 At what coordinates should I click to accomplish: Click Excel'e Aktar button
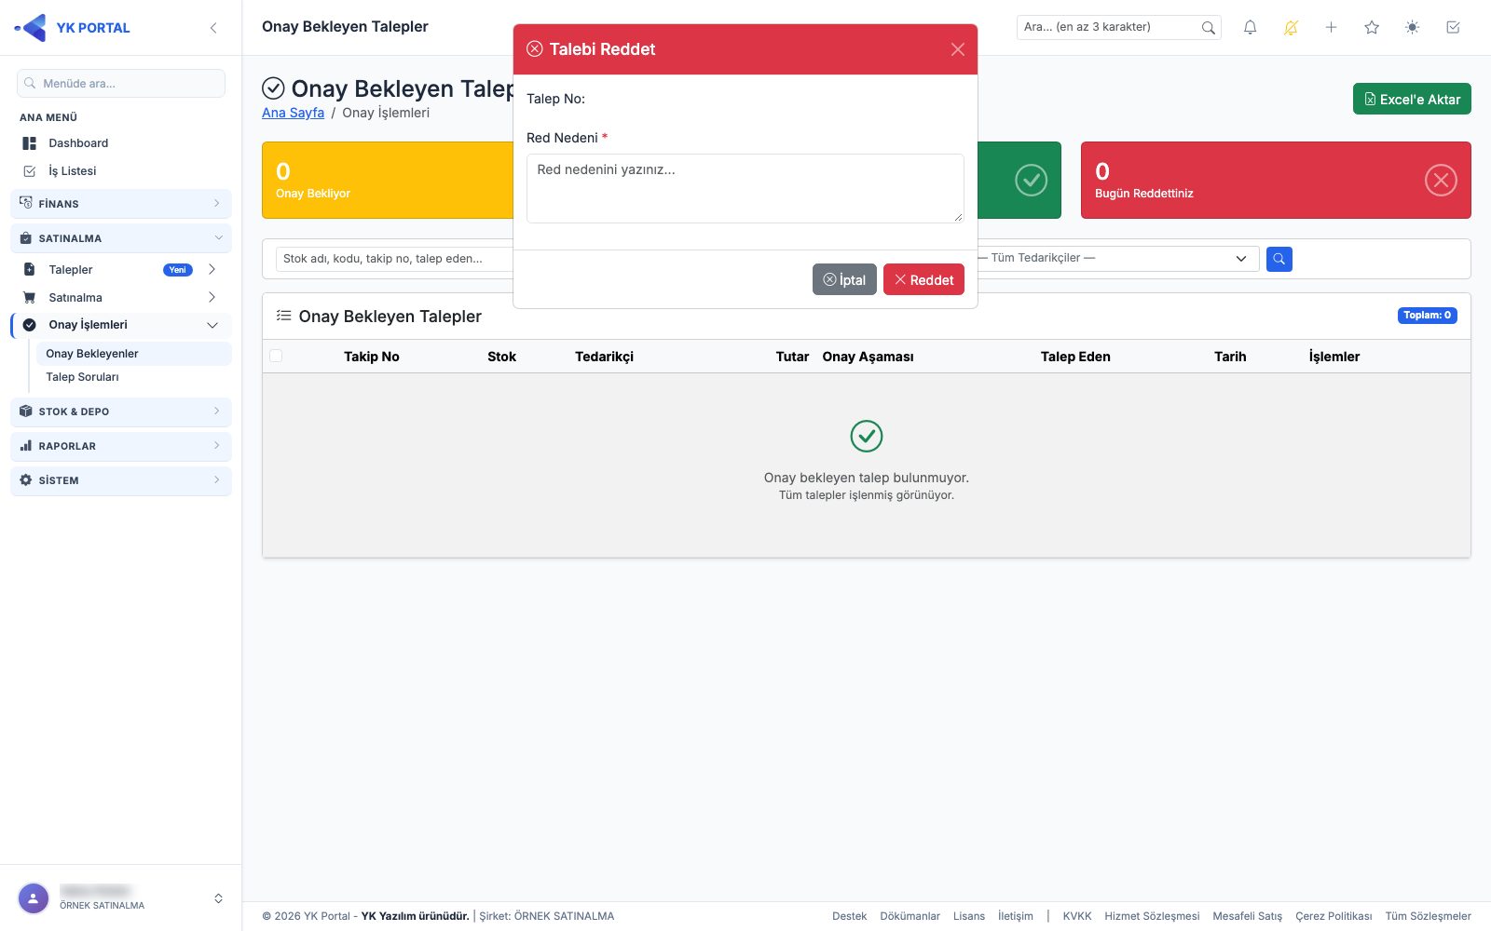tap(1412, 100)
